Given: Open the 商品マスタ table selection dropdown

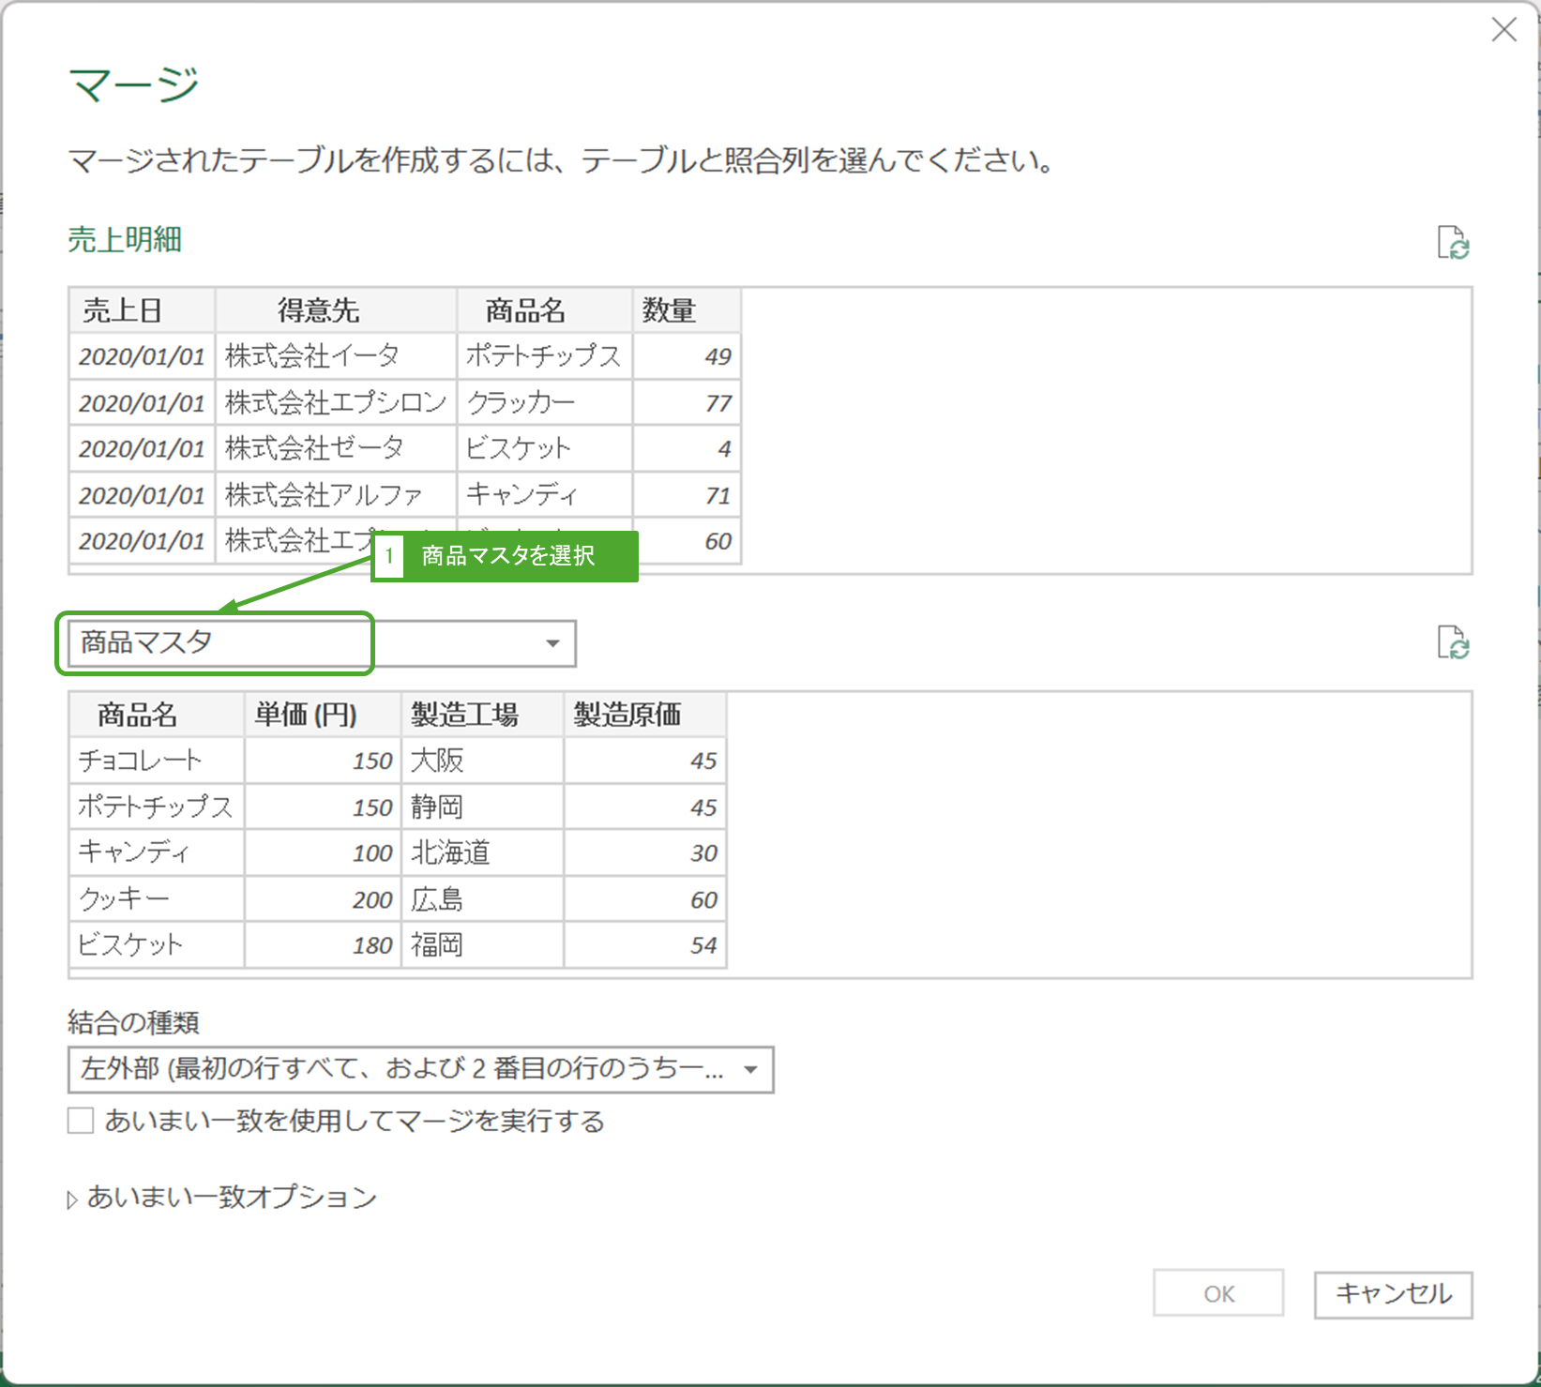Looking at the screenshot, I should [x=552, y=643].
